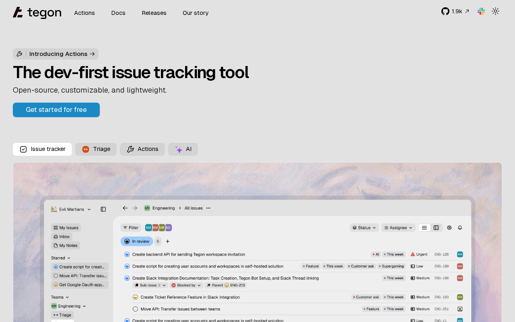This screenshot has width=515, height=322.
Task: Open the GitHub repository link showing 1.9k
Action: click(455, 11)
